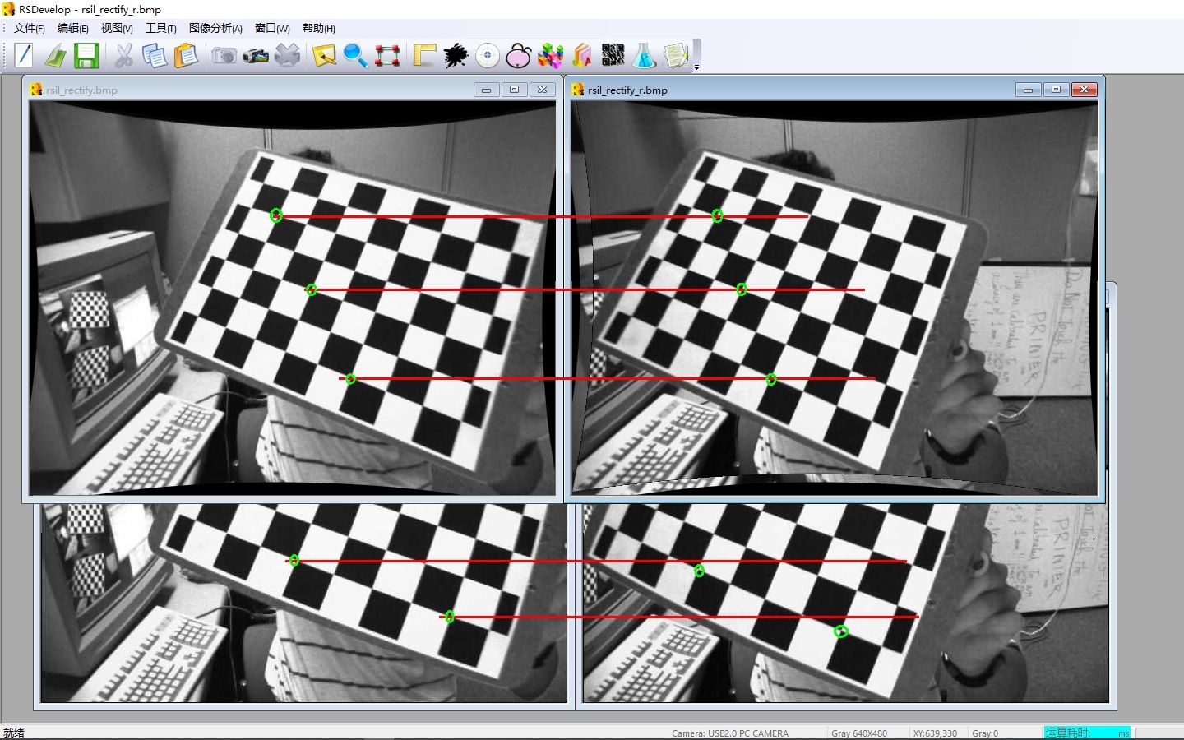This screenshot has height=740, width=1184.
Task: Click the Cut scissors icon
Action: tap(123, 55)
